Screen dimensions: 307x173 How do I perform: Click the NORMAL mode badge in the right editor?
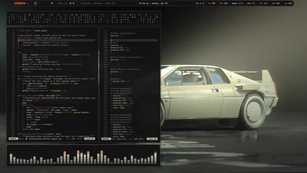tap(106, 139)
